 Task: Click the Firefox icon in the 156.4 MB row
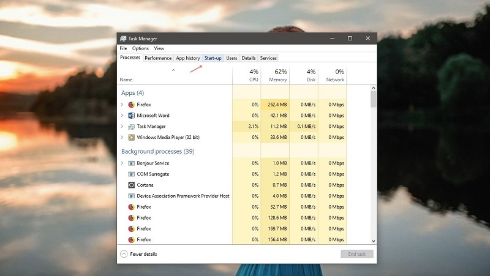131,239
